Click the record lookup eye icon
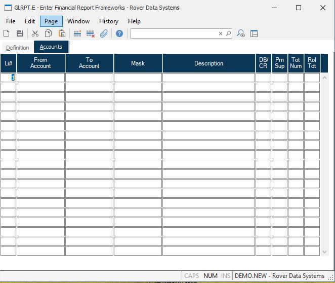This screenshot has width=335, height=283. pos(241,33)
